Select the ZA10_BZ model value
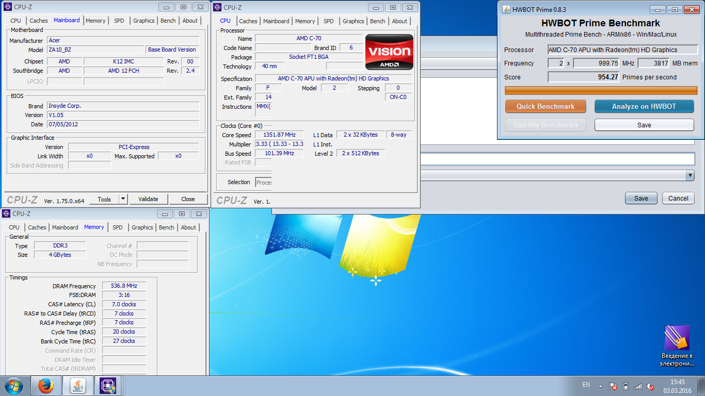Viewport: 705px width, 396px height. click(x=96, y=49)
